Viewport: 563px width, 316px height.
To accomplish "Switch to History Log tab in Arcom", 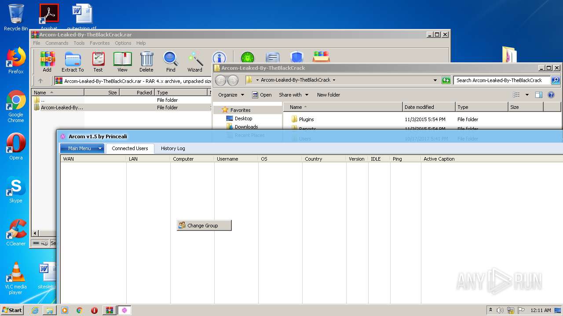I will coord(173,148).
